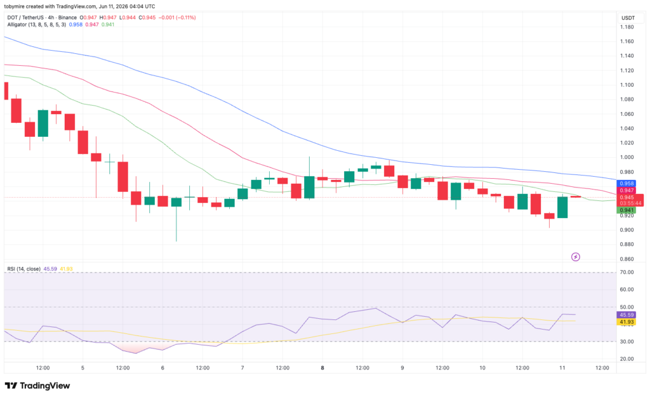Click the date label 11 on time axis
Screen dimensions: 650x398
pos(562,368)
